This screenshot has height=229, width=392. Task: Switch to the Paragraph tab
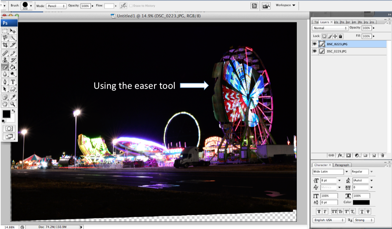tap(342, 165)
